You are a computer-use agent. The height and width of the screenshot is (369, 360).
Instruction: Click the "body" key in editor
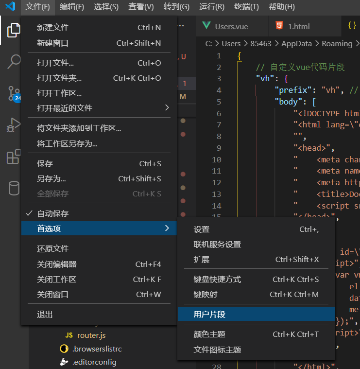[289, 102]
